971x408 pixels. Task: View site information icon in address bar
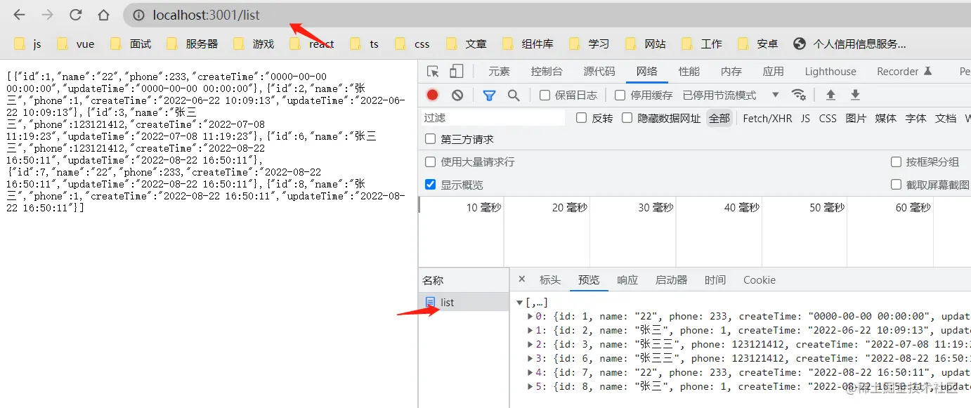(140, 15)
